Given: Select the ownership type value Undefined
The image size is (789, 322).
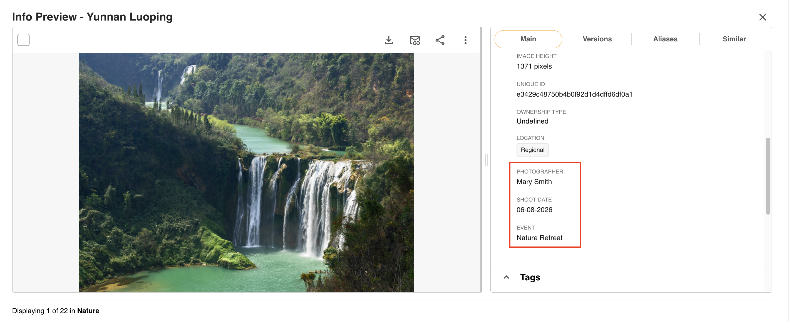Looking at the screenshot, I should (x=532, y=121).
